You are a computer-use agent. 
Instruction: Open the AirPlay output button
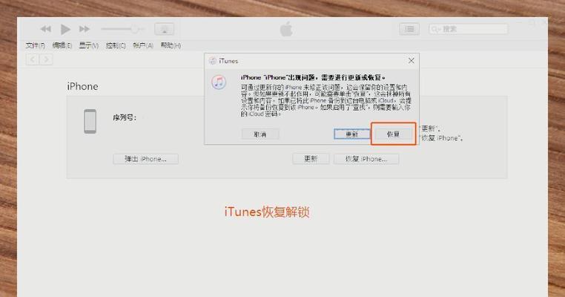165,29
